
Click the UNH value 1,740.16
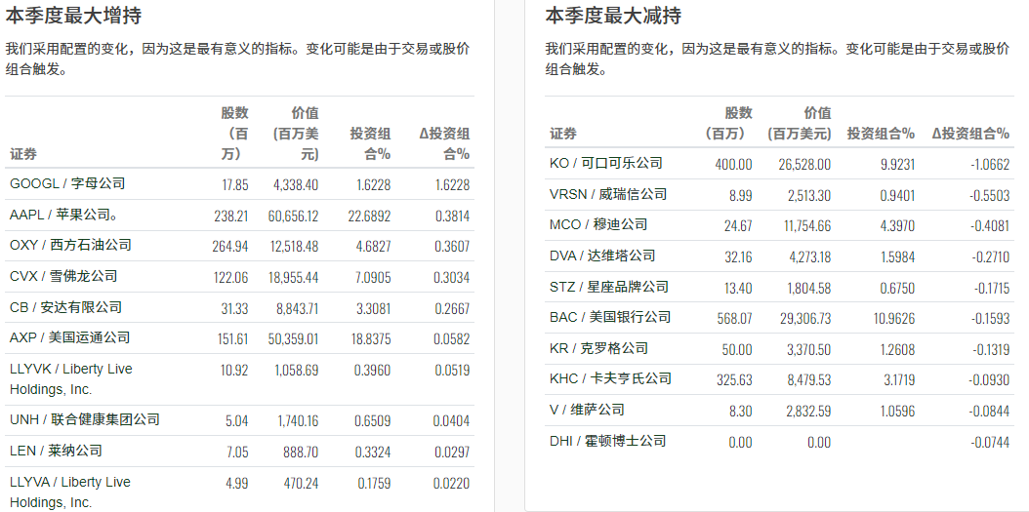pos(298,421)
